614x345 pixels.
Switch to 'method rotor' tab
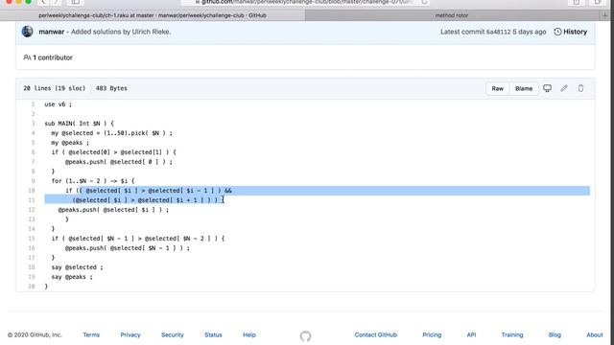click(452, 15)
